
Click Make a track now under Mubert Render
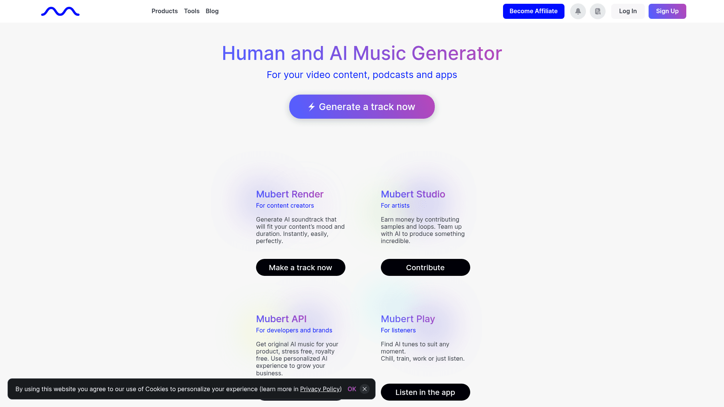click(x=301, y=267)
